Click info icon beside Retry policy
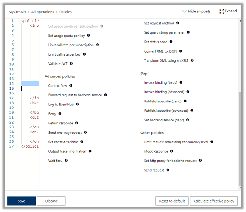The width and height of the screenshot is (246, 212). pos(60,114)
